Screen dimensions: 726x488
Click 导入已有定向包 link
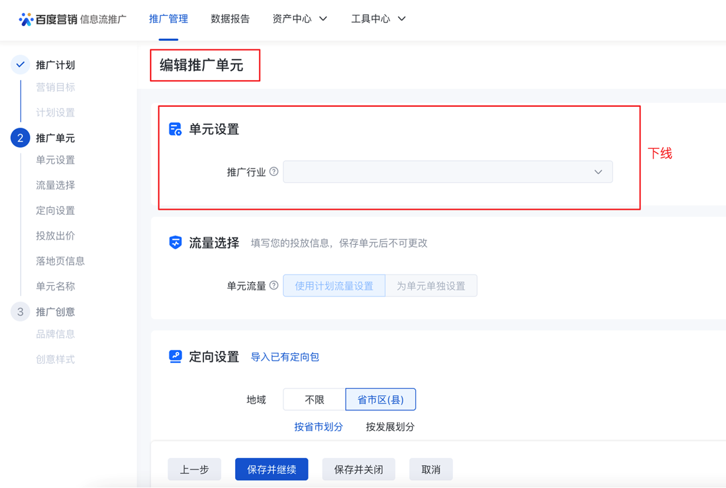(285, 357)
